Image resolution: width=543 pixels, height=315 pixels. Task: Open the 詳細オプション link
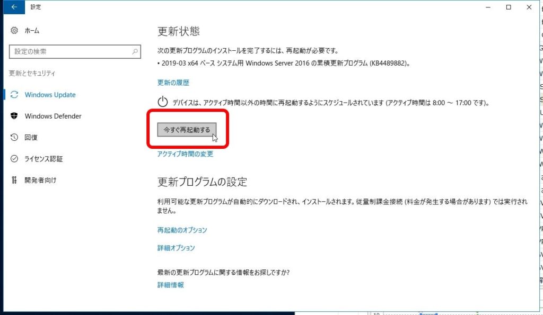(x=174, y=248)
